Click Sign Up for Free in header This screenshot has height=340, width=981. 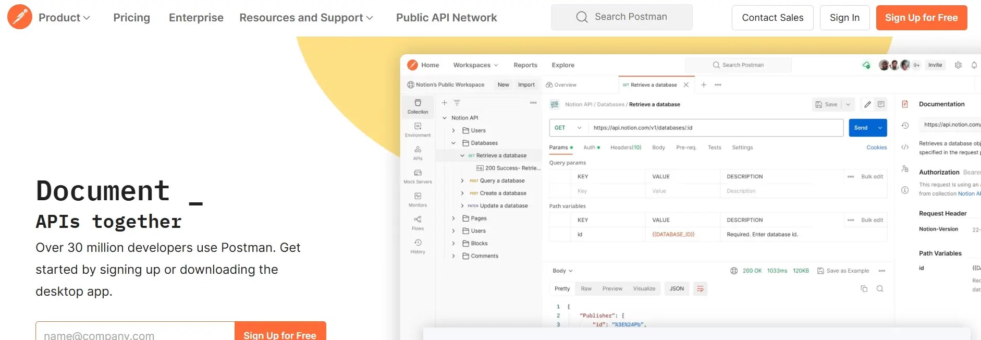coord(921,18)
